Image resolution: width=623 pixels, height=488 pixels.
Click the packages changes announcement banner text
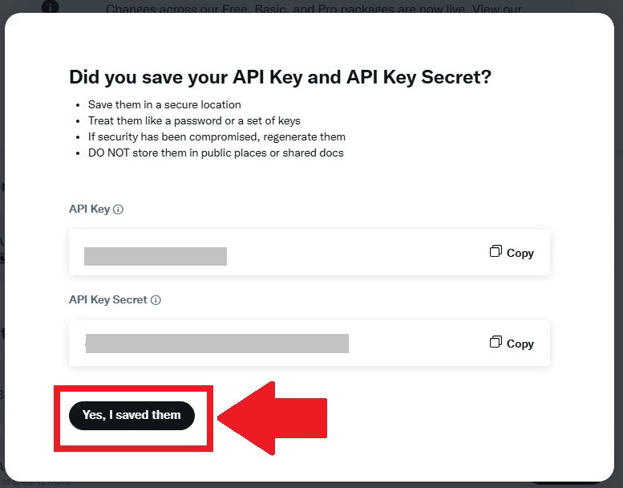point(314,8)
